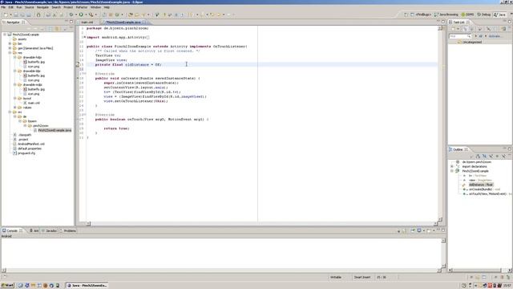The width and height of the screenshot is (513, 289).
Task: Click the Open Type toolbar icon
Action: [x=131, y=14]
